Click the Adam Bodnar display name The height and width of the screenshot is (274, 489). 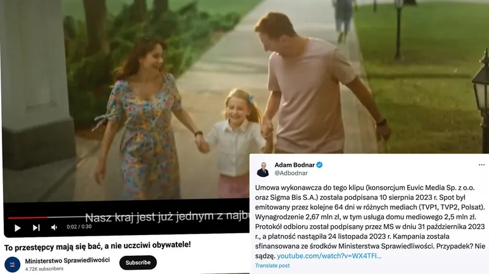tap(294, 165)
